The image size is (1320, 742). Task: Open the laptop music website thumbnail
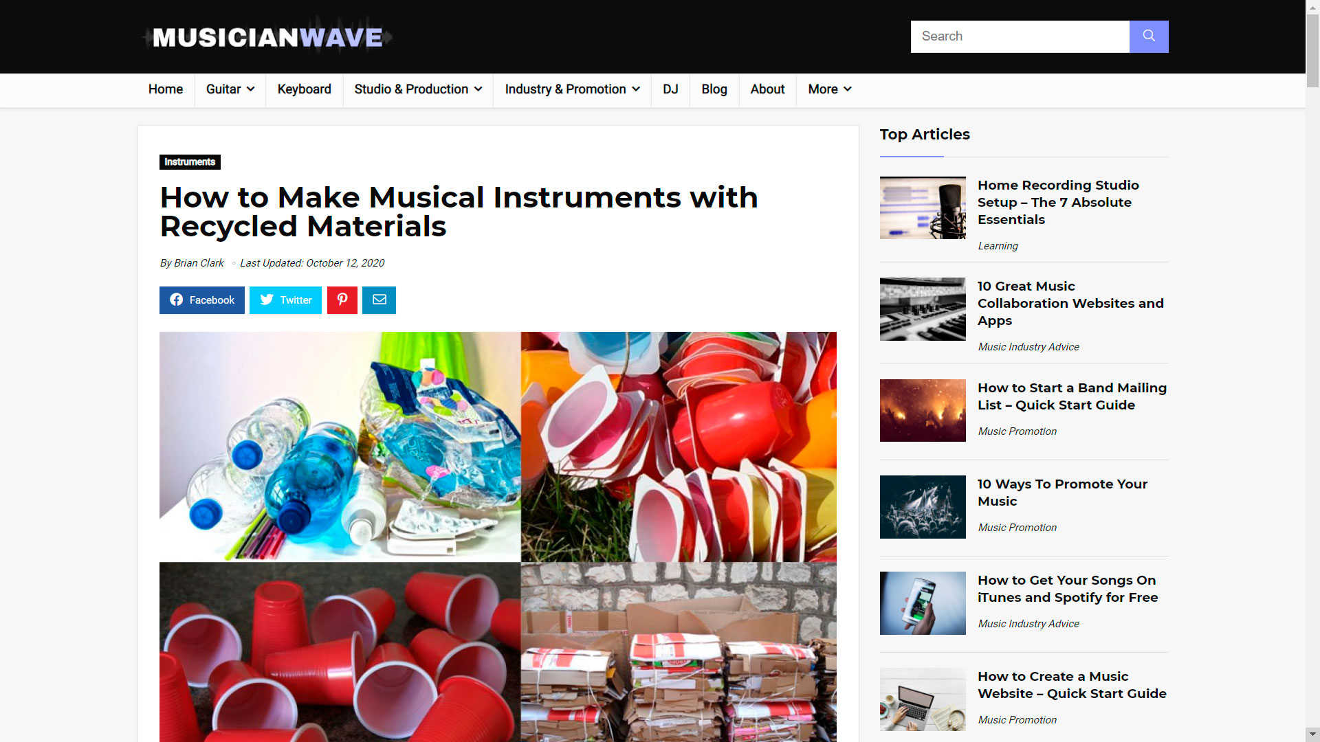coord(923,699)
